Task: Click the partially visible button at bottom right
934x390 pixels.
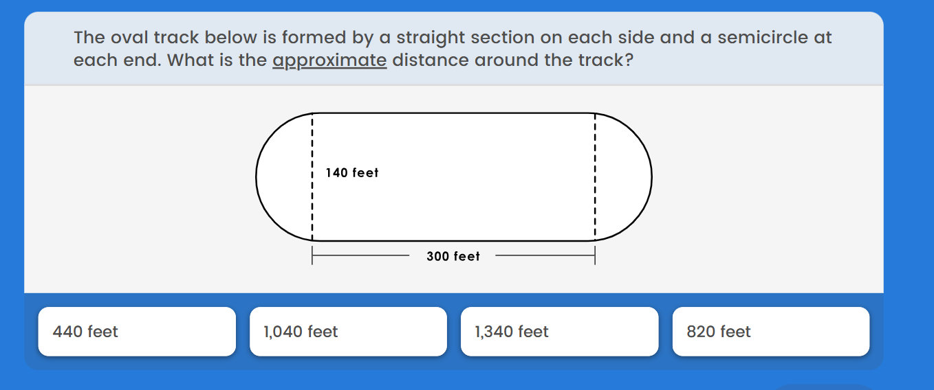Action: [822, 387]
